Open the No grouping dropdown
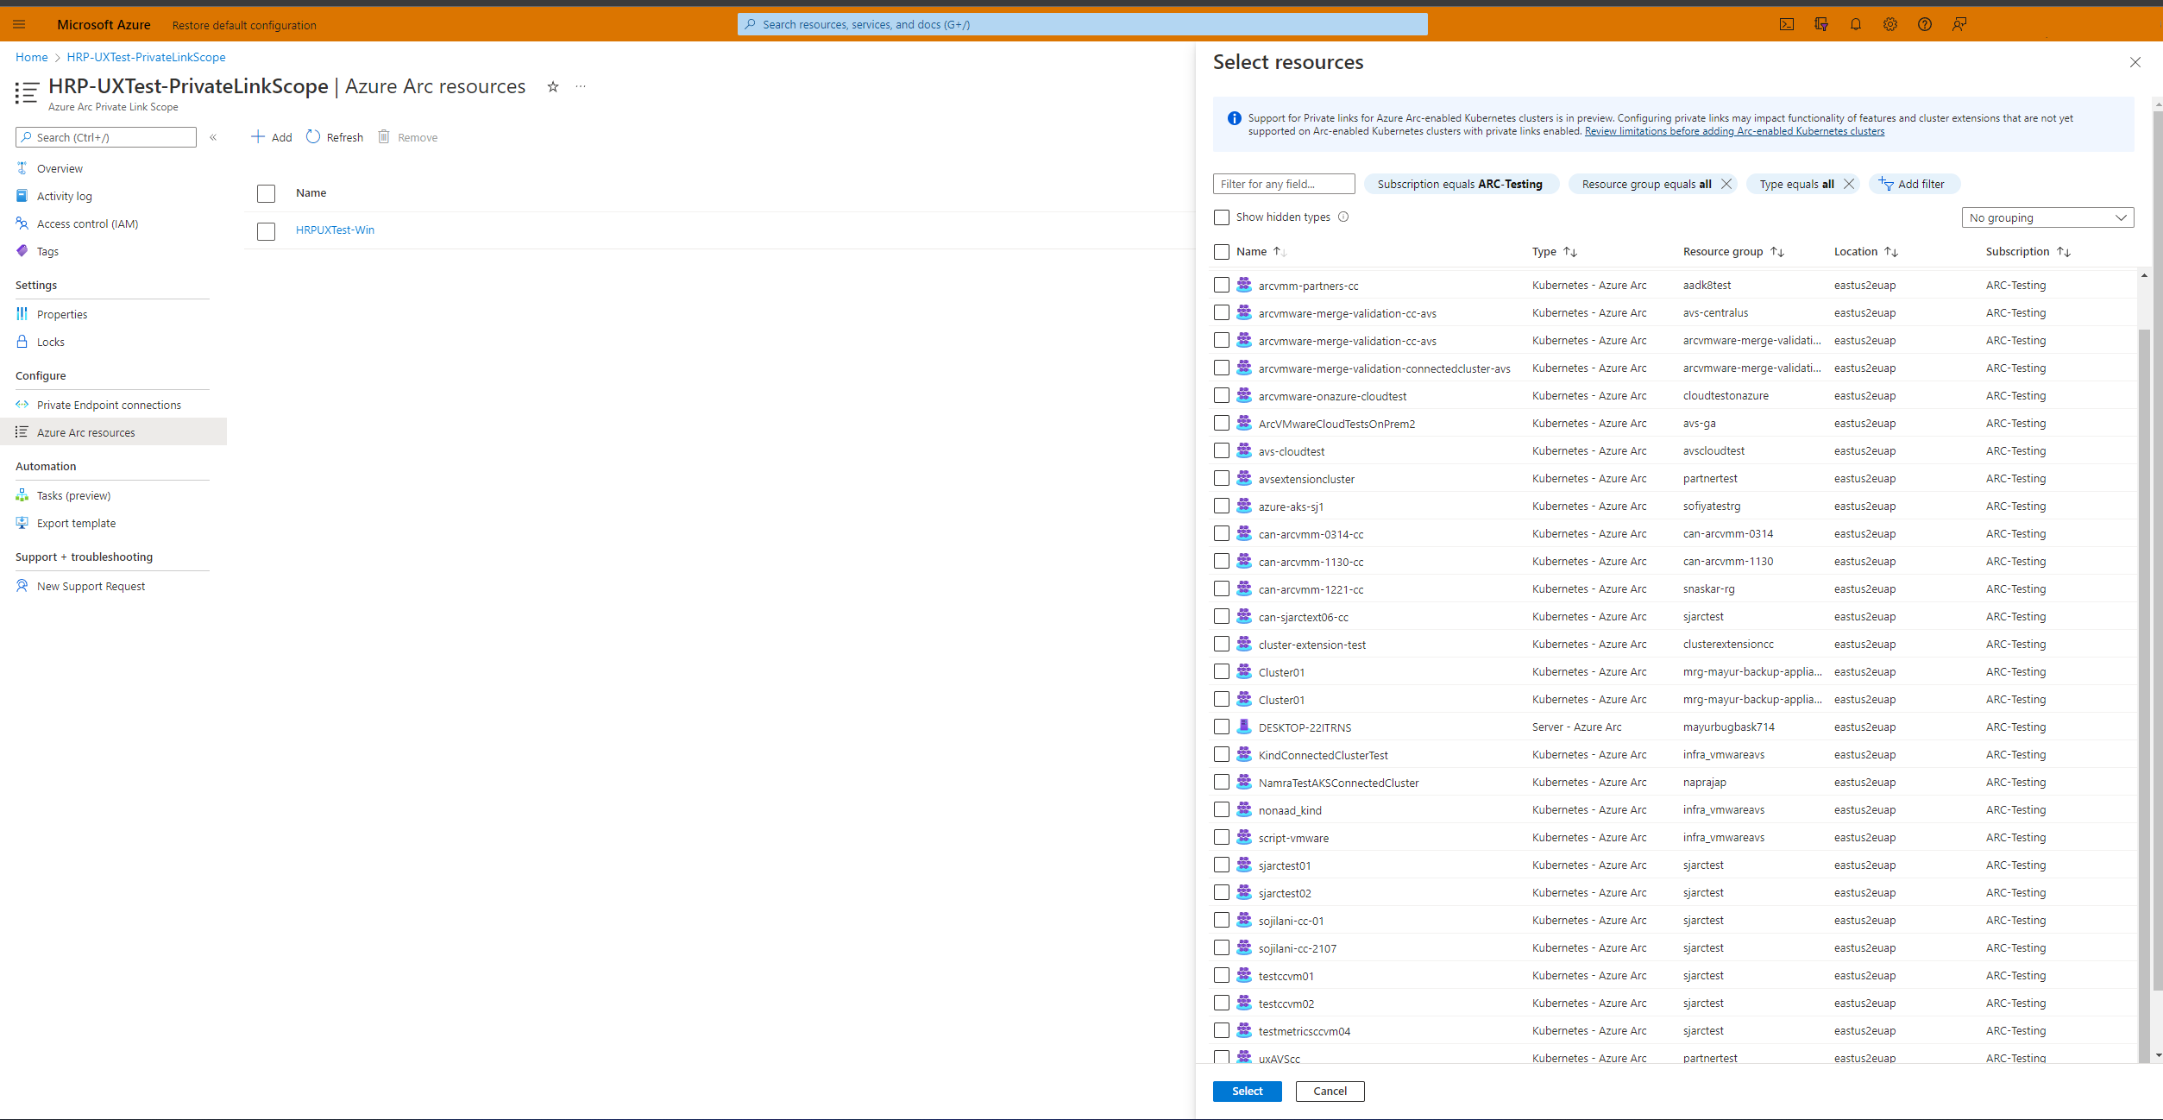This screenshot has height=1120, width=2163. (2047, 217)
